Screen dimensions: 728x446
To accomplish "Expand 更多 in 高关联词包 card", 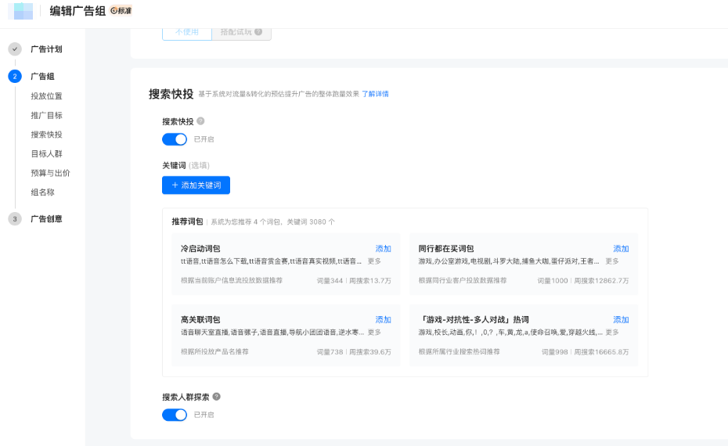I will pos(374,333).
